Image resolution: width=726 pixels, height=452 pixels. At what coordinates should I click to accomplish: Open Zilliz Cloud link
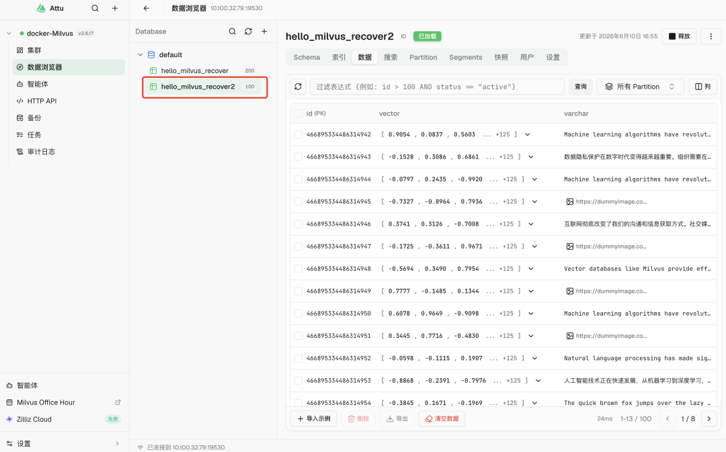(x=64, y=419)
